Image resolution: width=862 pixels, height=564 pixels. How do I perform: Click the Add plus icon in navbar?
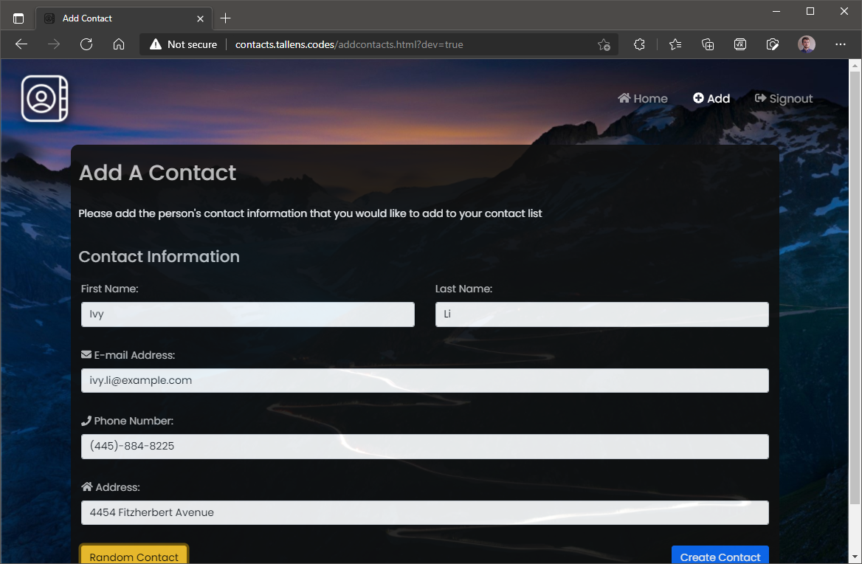[698, 97]
